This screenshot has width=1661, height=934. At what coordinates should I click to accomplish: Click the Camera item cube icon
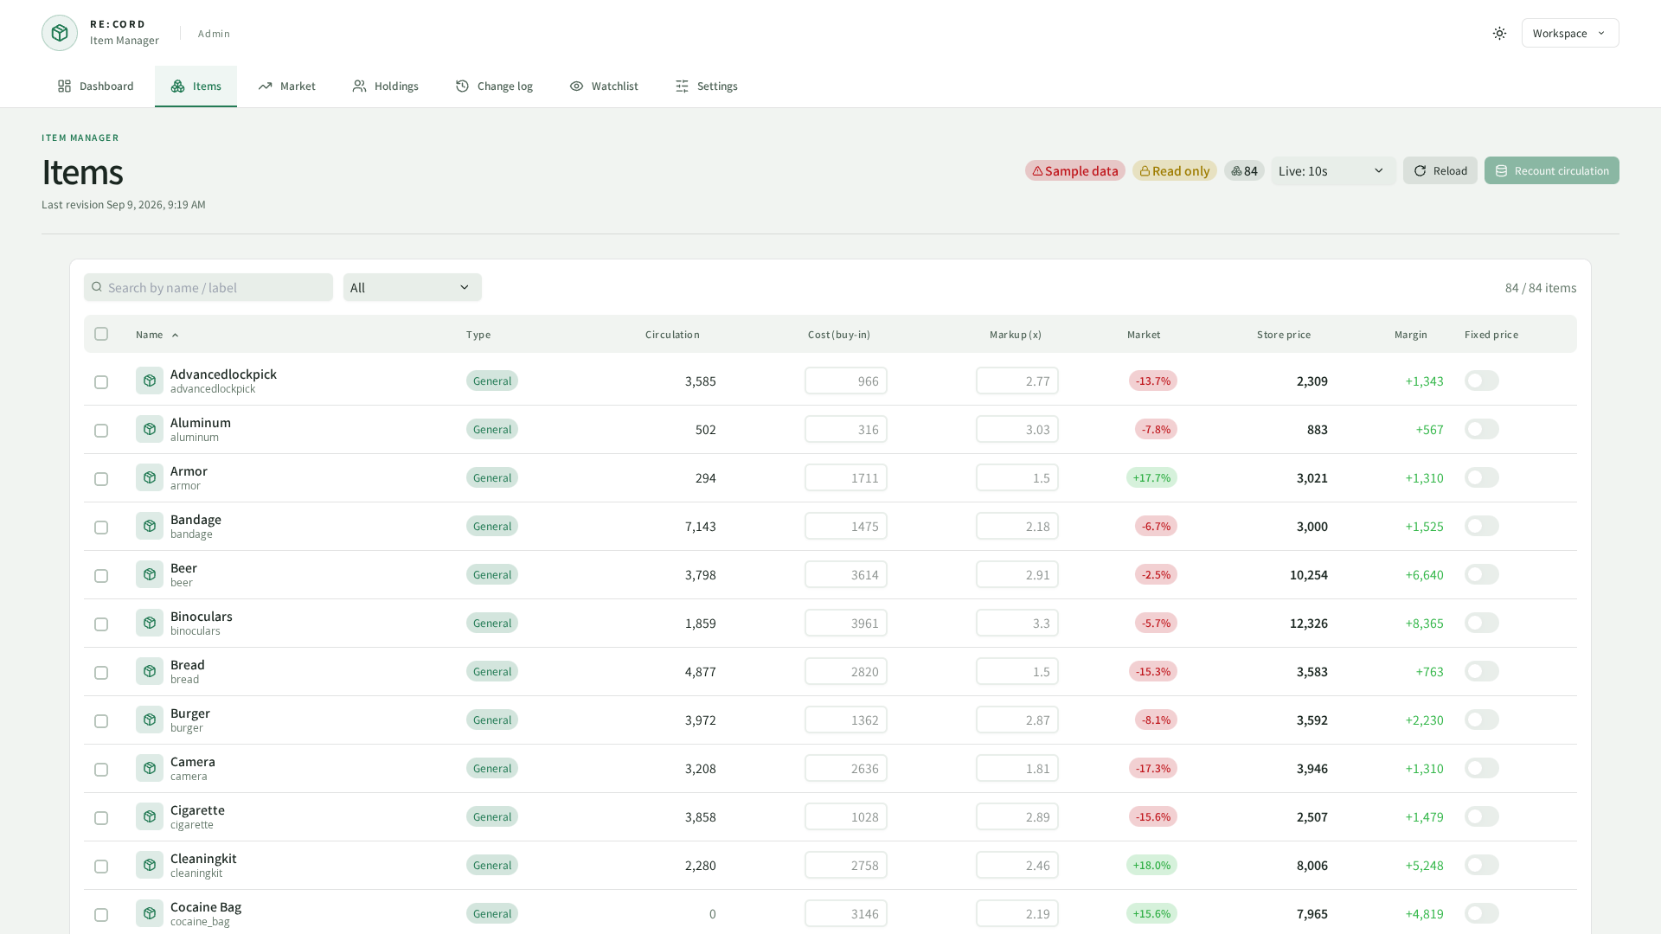[x=150, y=768]
